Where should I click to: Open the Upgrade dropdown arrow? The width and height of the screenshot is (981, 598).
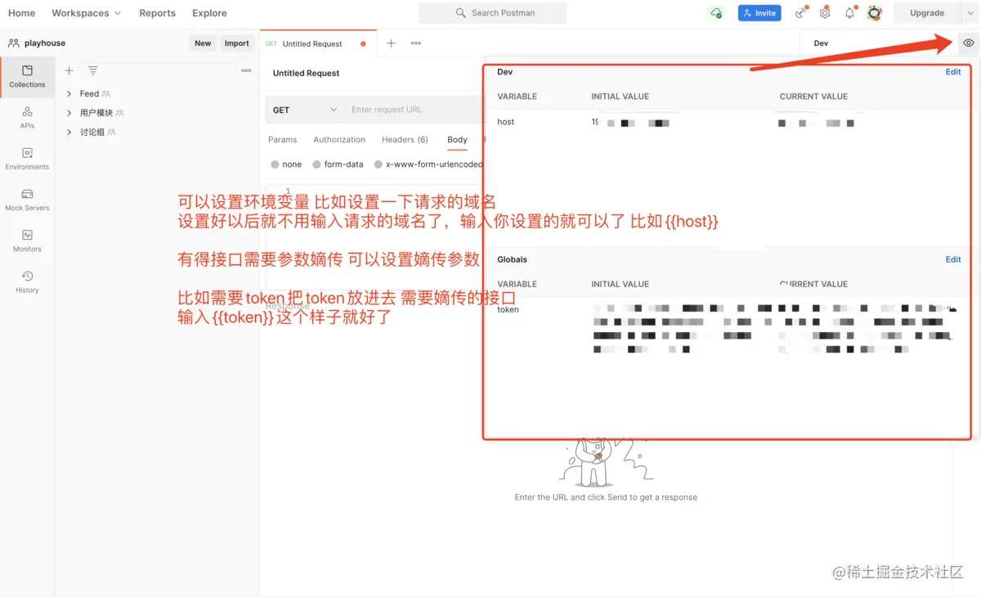click(x=970, y=13)
